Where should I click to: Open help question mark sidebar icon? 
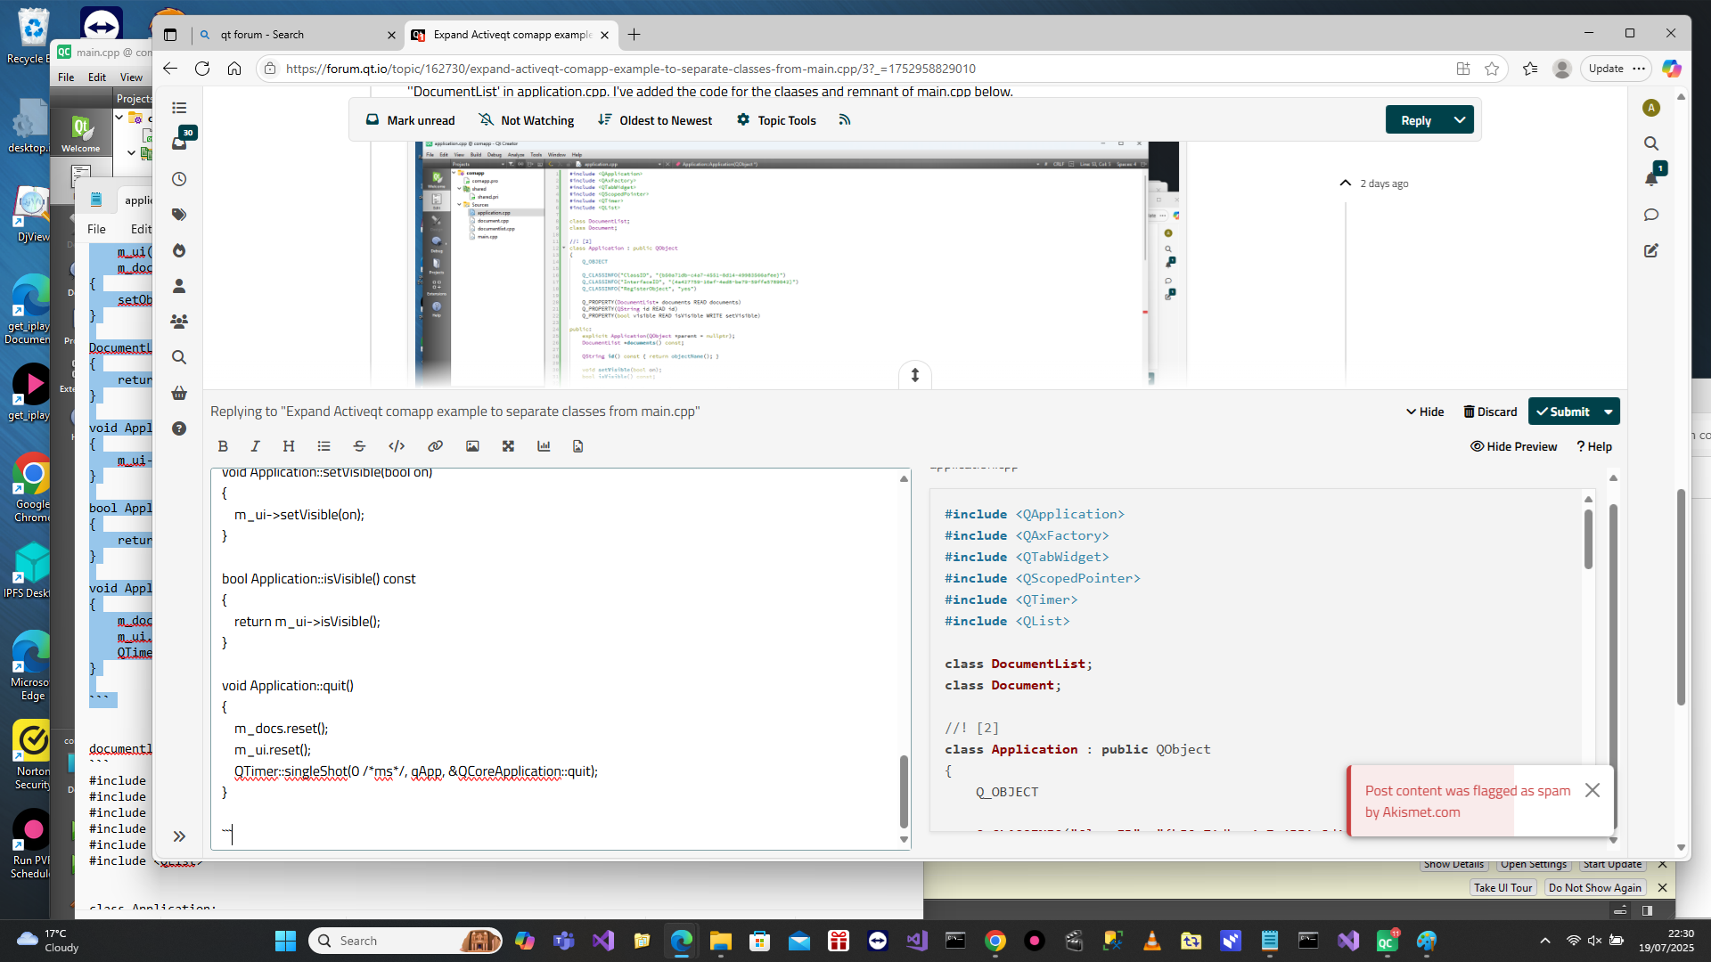coord(179,428)
